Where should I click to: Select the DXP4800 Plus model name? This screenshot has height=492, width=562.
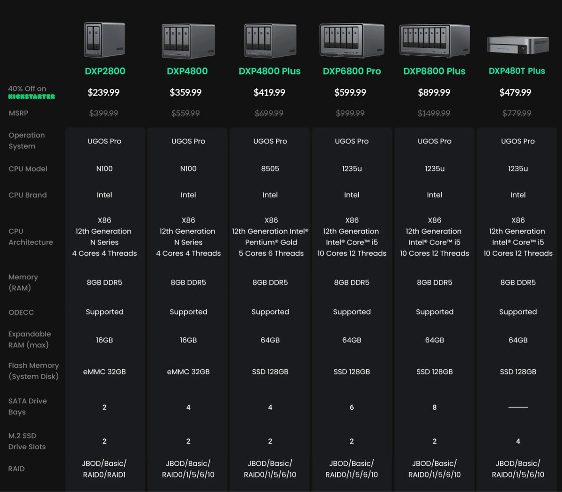(x=270, y=71)
